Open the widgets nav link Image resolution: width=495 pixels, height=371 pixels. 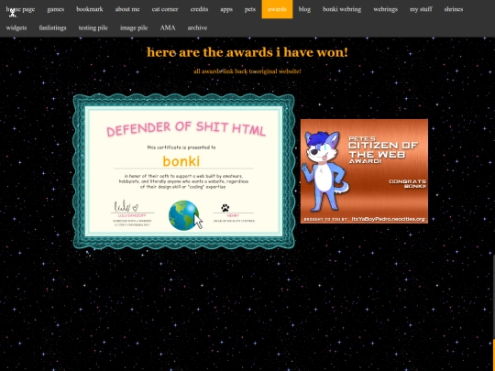(x=16, y=27)
